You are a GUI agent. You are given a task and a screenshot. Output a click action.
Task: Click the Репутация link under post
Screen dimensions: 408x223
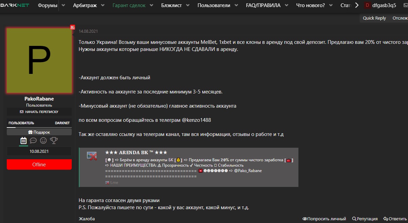(365, 219)
